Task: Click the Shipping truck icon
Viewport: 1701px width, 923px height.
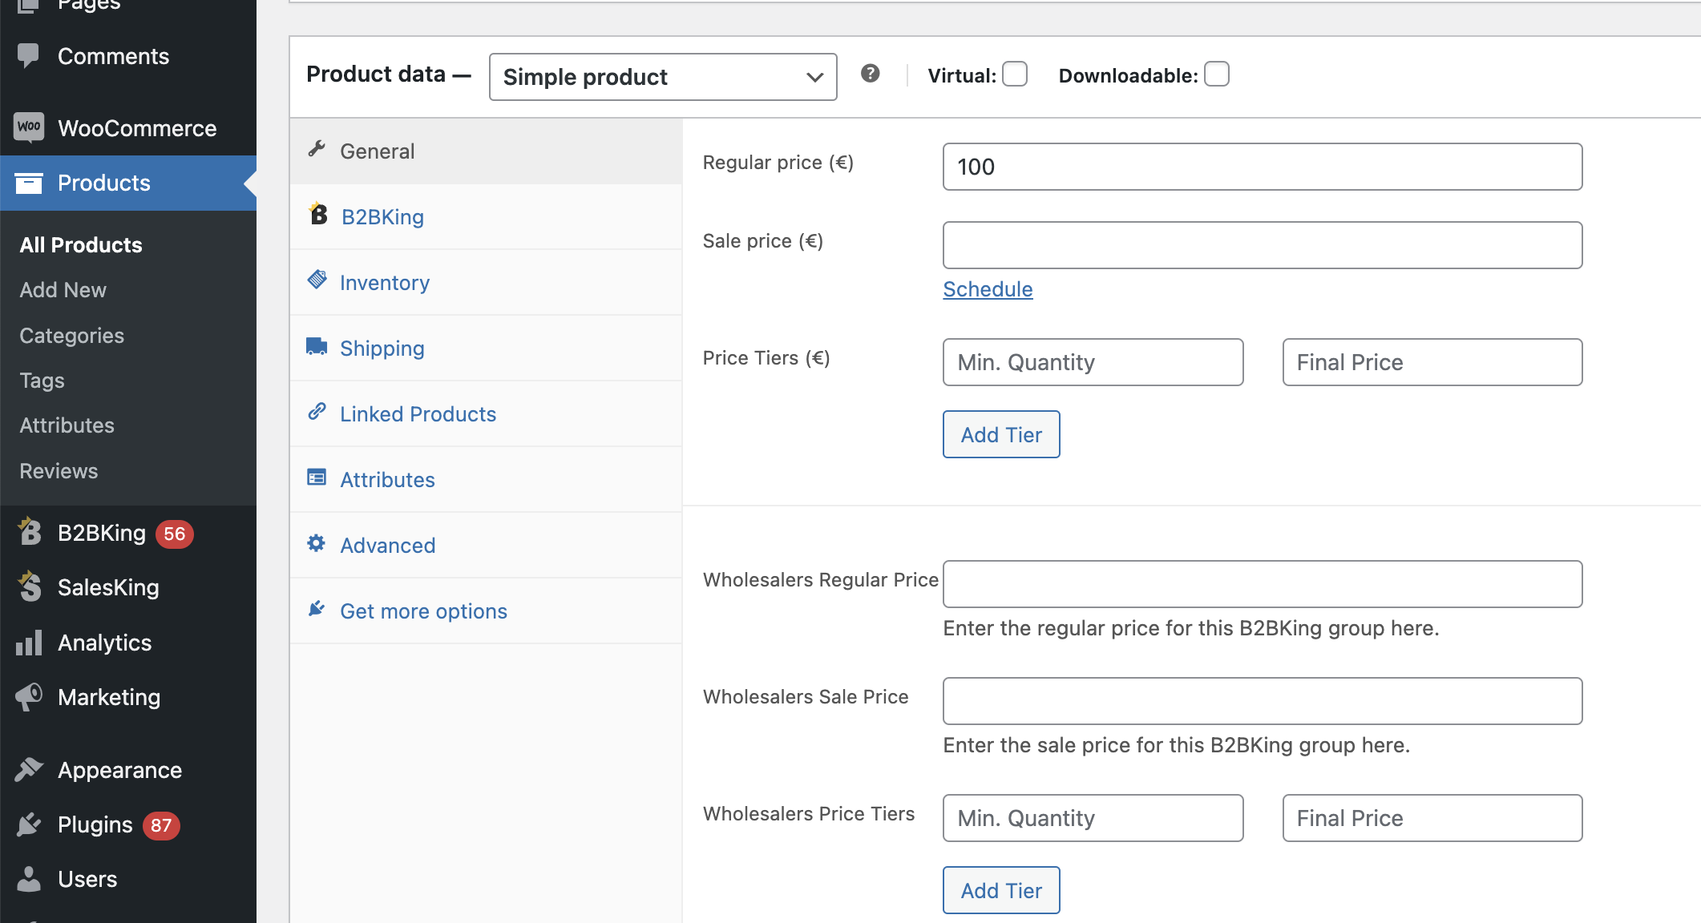Action: click(x=317, y=346)
